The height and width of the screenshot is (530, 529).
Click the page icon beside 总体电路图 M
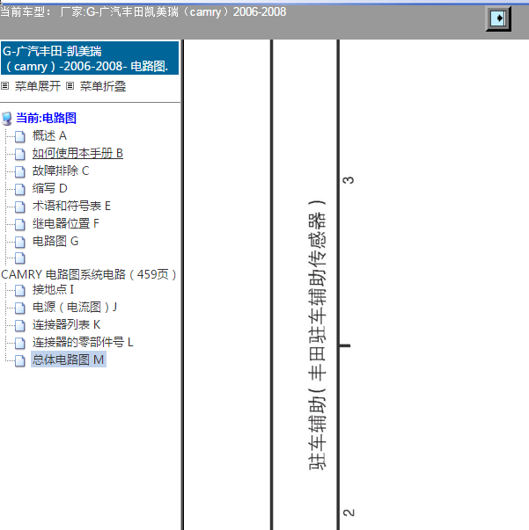pyautogui.click(x=20, y=360)
